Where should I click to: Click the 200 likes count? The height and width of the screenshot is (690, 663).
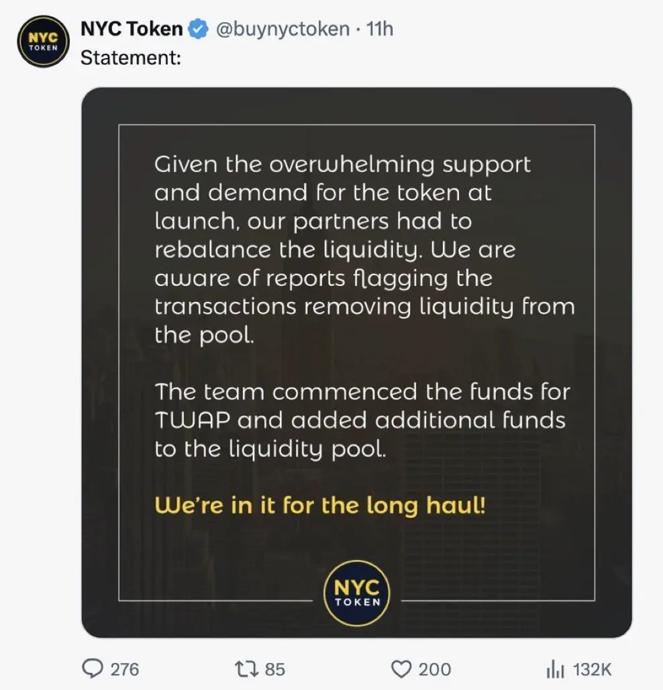(435, 669)
